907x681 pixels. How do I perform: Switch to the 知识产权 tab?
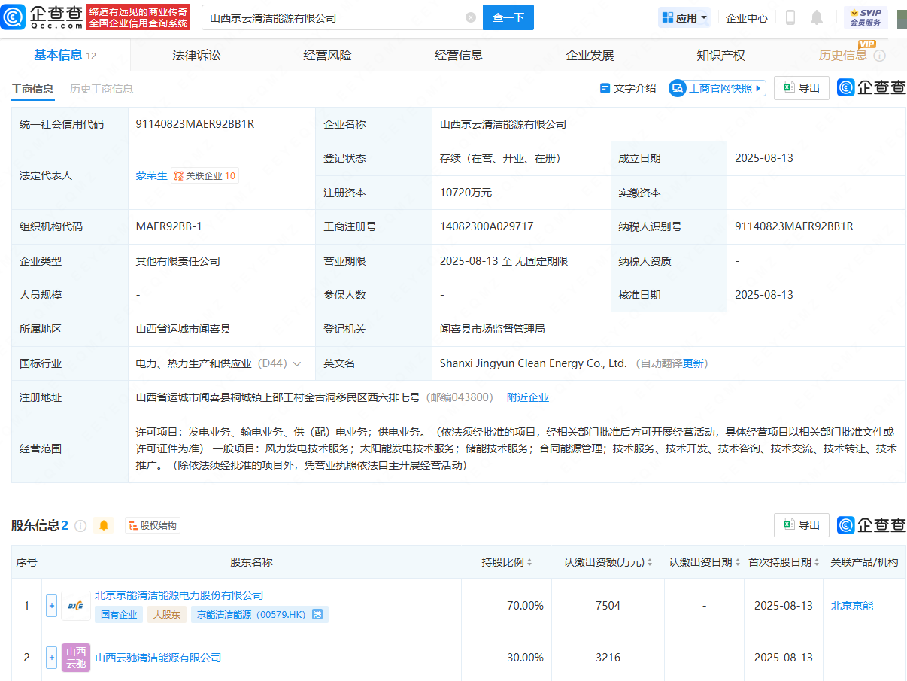(720, 55)
